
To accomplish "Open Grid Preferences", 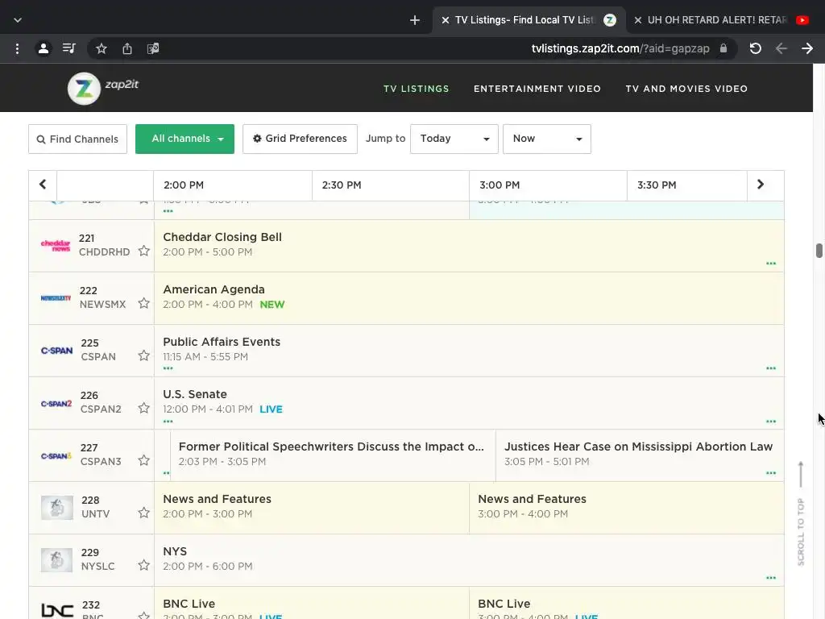I will point(300,139).
